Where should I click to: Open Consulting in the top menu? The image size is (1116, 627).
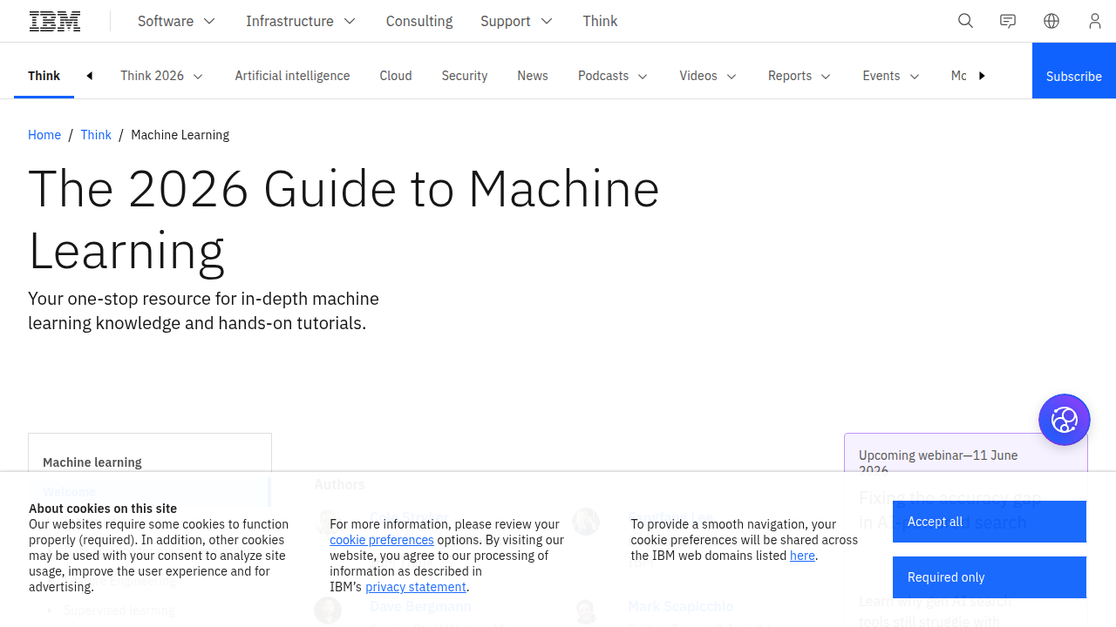419,21
